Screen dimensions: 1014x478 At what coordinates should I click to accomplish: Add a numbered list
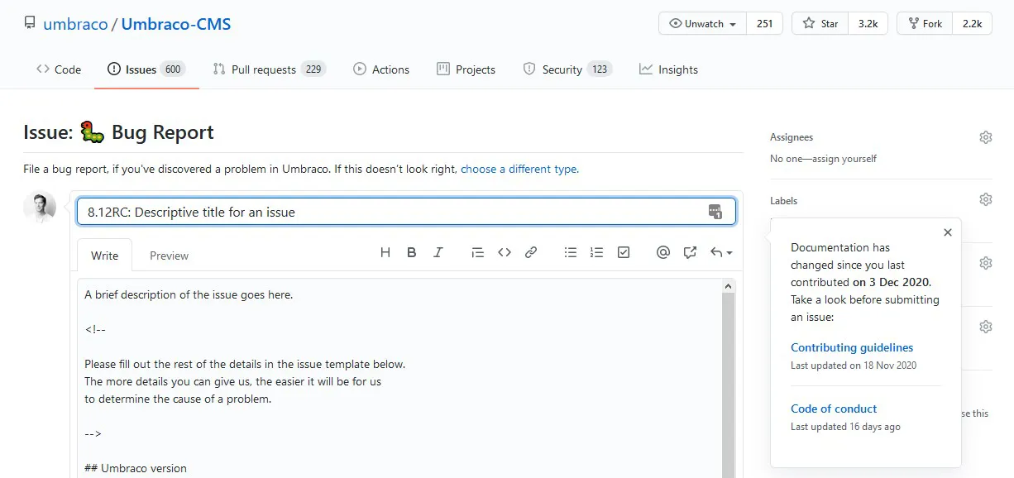(x=596, y=252)
